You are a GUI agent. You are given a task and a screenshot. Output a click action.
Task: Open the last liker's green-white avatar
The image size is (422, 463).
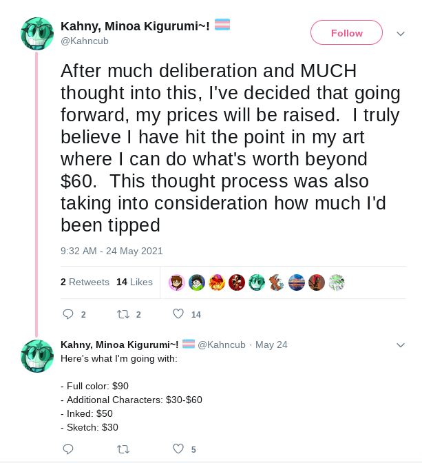pos(337,282)
